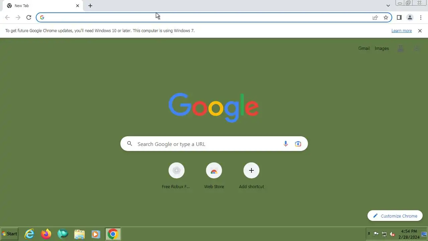Screen dimensions: 428x241
Task: Start voice search with microphone
Action: coord(286,144)
